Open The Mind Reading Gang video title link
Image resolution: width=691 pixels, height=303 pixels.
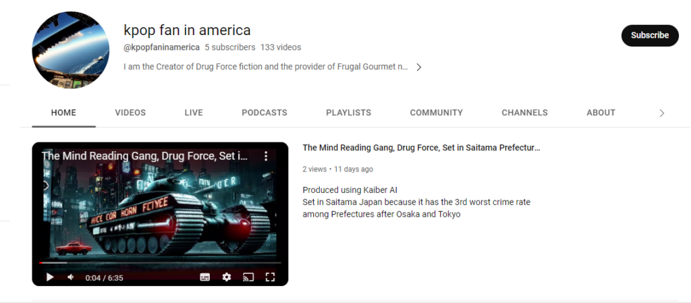[x=421, y=148]
